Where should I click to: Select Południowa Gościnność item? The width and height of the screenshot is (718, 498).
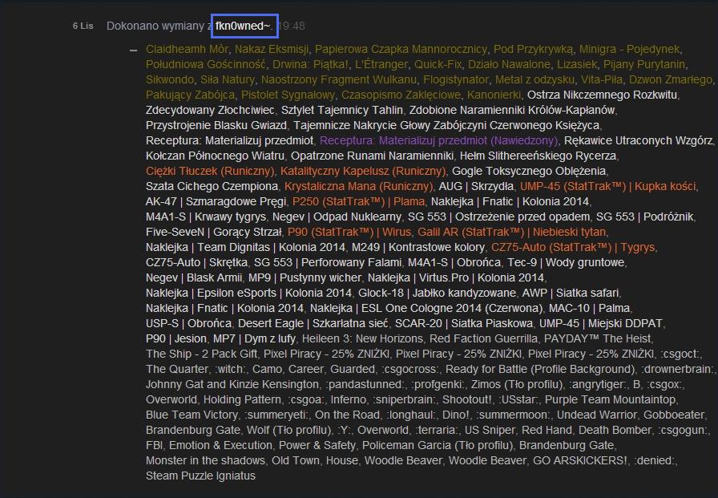pos(206,64)
